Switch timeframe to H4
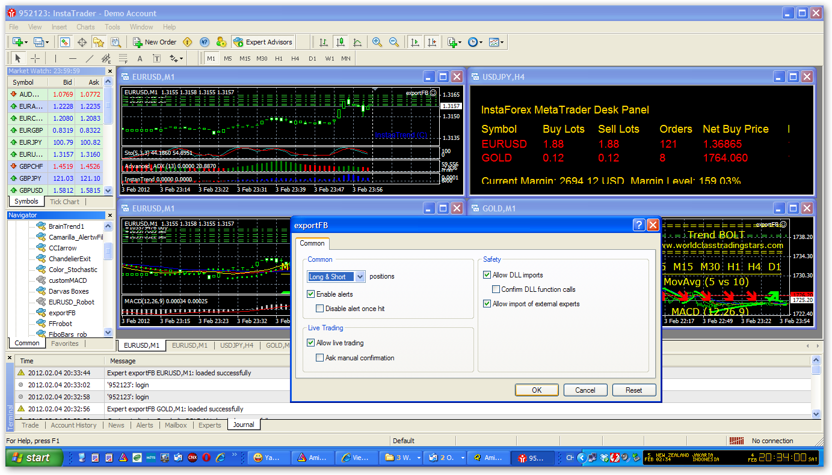The width and height of the screenshot is (832, 475). click(x=295, y=58)
